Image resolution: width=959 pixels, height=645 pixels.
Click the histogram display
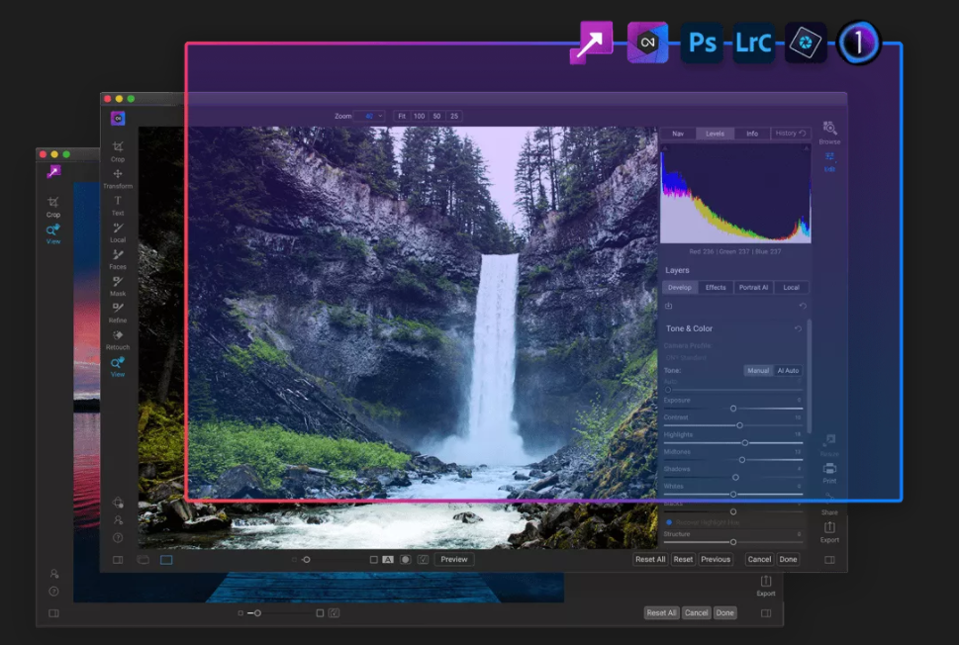[x=735, y=194]
